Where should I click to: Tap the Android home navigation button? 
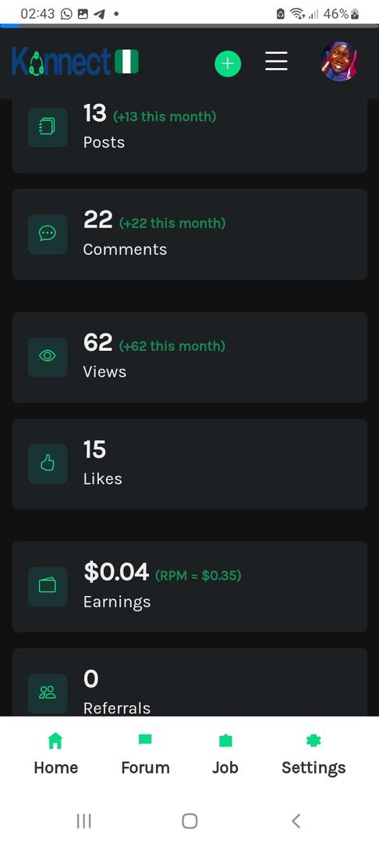click(189, 821)
